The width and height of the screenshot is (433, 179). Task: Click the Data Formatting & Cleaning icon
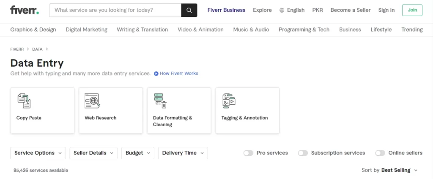(160, 100)
